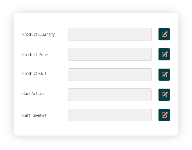Select the pencil icon next to Cart Action

pyautogui.click(x=164, y=95)
